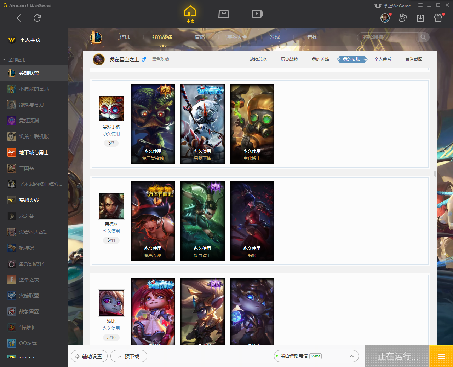Viewport: 453px width, 367px height.
Task: Select 三国杀 in the sidebar
Action: (x=34, y=168)
